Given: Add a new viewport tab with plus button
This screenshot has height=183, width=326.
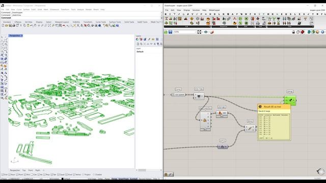Looking at the screenshot, I should tap(43, 170).
